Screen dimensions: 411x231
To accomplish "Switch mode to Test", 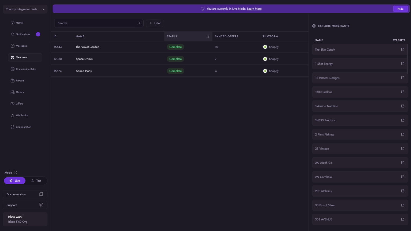I will pyautogui.click(x=36, y=181).
